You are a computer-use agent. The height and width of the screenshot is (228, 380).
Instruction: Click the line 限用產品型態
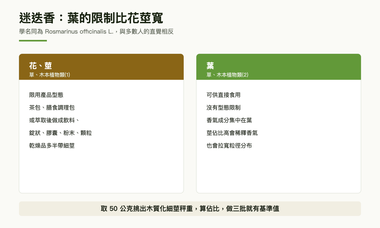tap(46, 95)
